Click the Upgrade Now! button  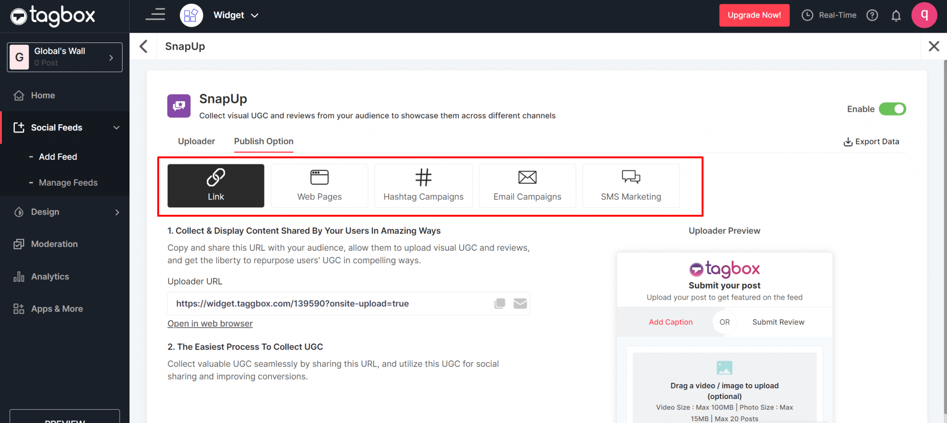(x=754, y=15)
